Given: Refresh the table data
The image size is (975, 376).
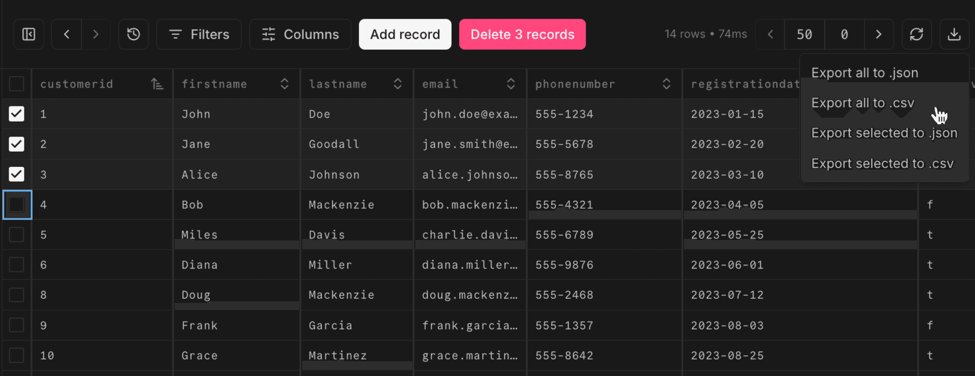Looking at the screenshot, I should [917, 34].
